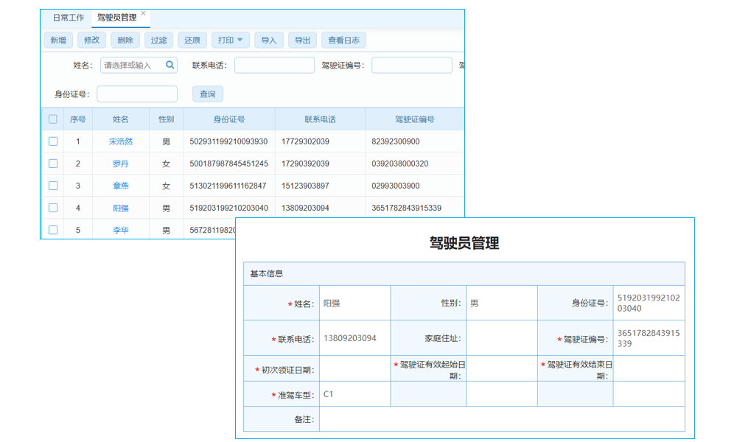Click the magnifier search icon in 姓名 field

click(x=170, y=65)
